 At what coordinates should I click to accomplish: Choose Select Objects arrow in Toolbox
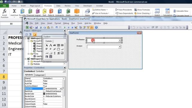pos(47,45)
